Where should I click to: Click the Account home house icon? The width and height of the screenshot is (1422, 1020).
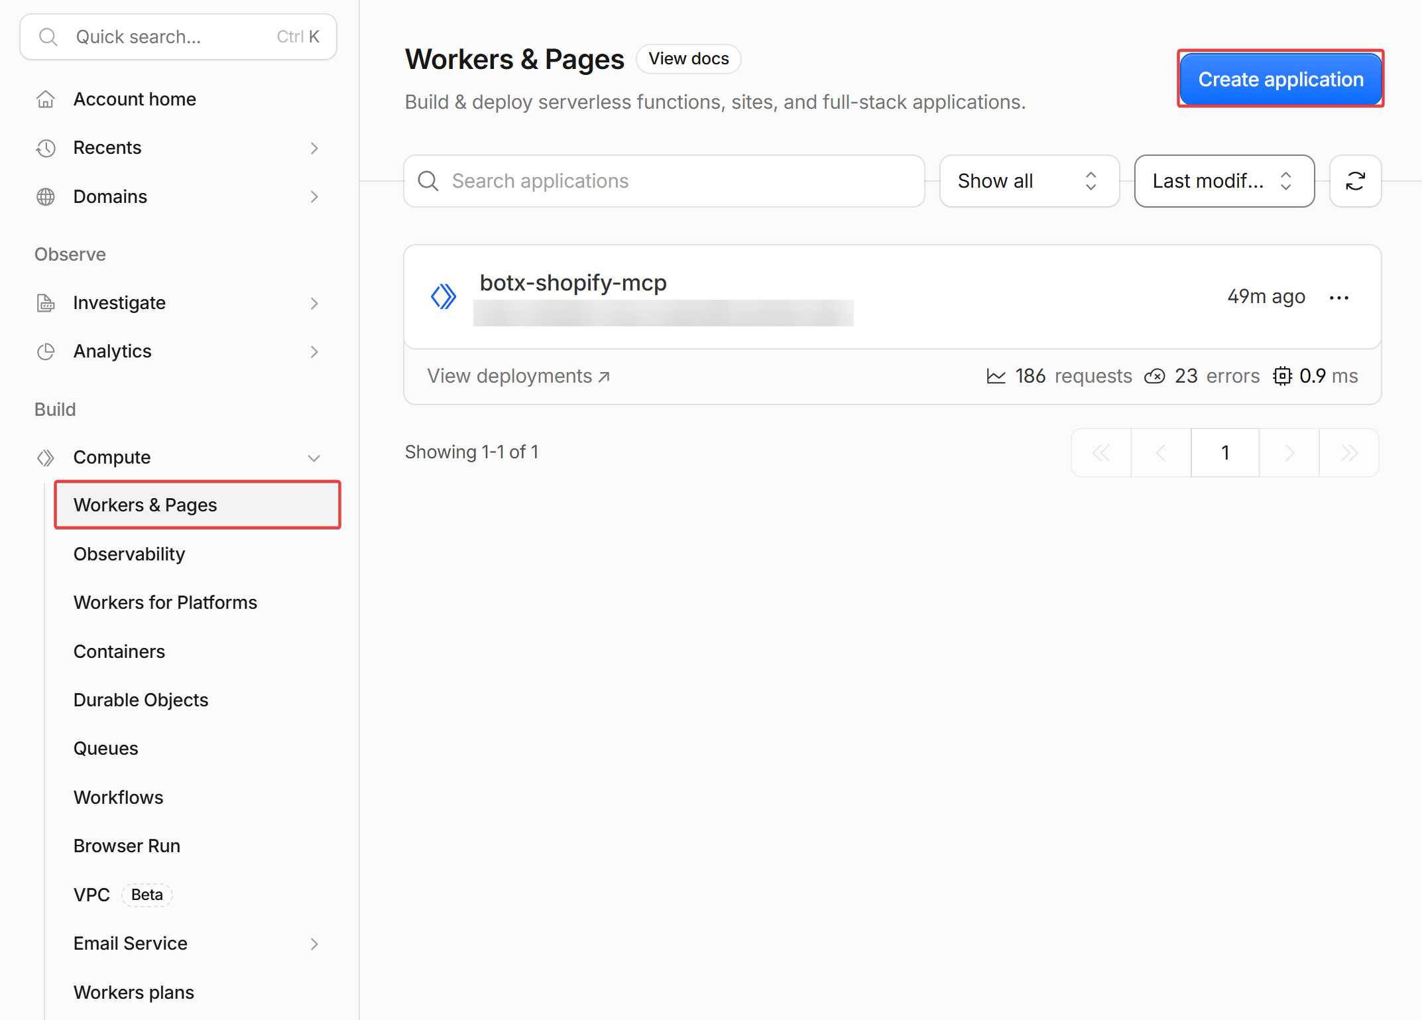point(46,99)
